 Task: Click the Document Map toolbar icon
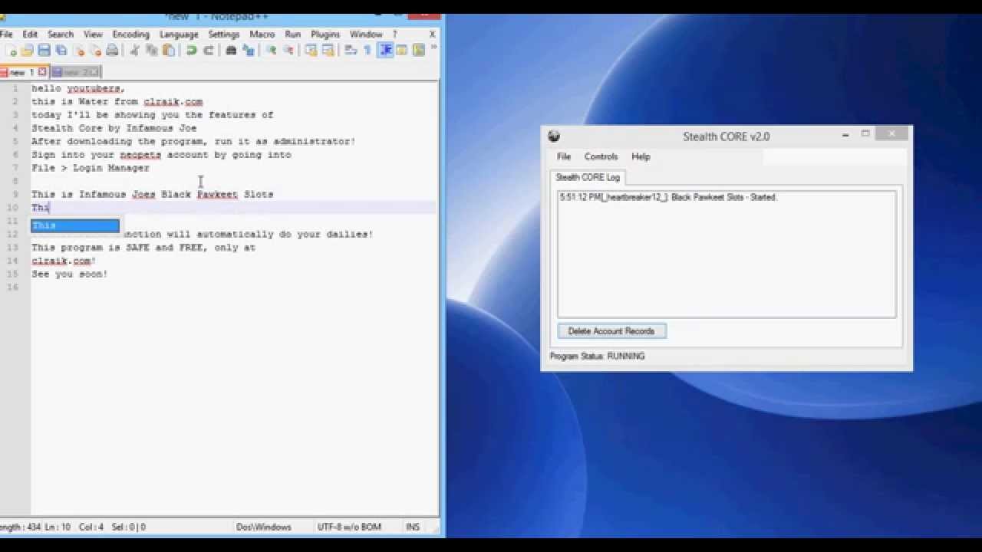[x=418, y=51]
